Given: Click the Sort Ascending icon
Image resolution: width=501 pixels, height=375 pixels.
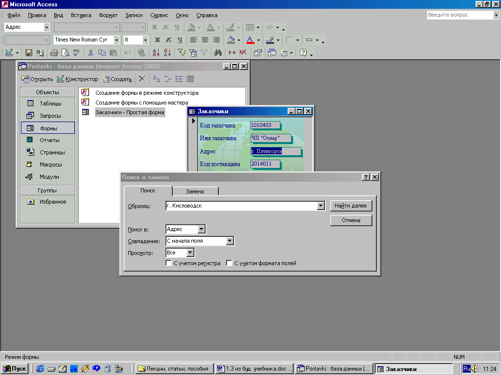Looking at the screenshot, I should coord(156,53).
